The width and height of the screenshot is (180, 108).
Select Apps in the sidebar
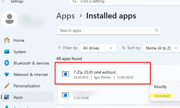coord(27,97)
